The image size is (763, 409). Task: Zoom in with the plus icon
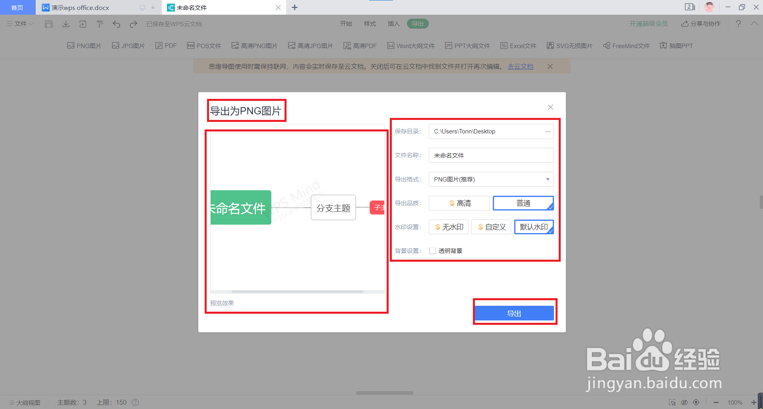point(753,402)
